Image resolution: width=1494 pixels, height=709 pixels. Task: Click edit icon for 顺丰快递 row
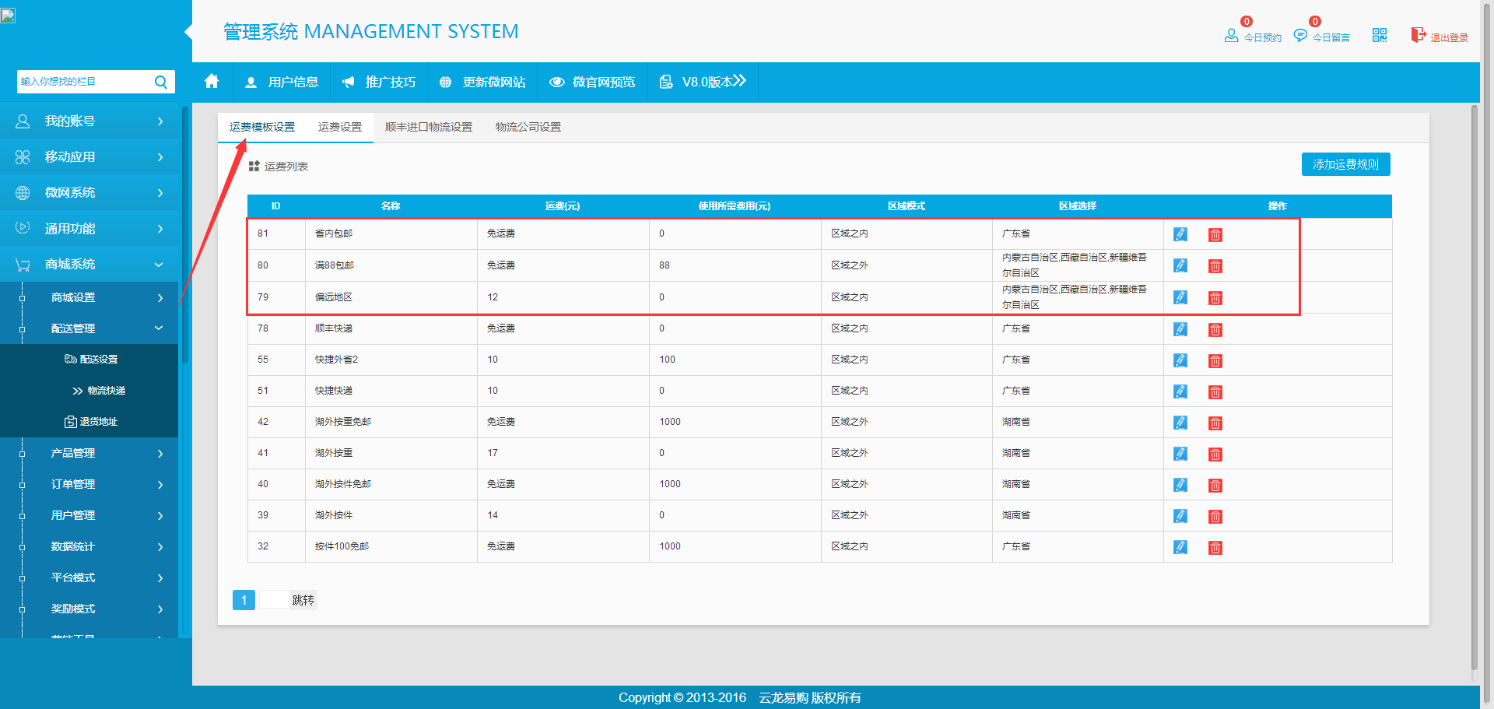coord(1180,329)
